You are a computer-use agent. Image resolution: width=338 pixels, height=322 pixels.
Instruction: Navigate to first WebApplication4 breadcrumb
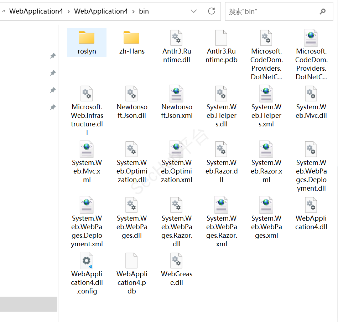[36, 11]
